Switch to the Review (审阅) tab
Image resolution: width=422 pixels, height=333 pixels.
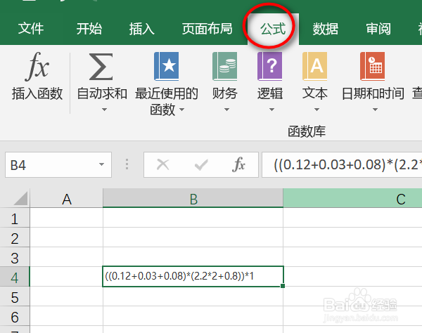point(378,29)
